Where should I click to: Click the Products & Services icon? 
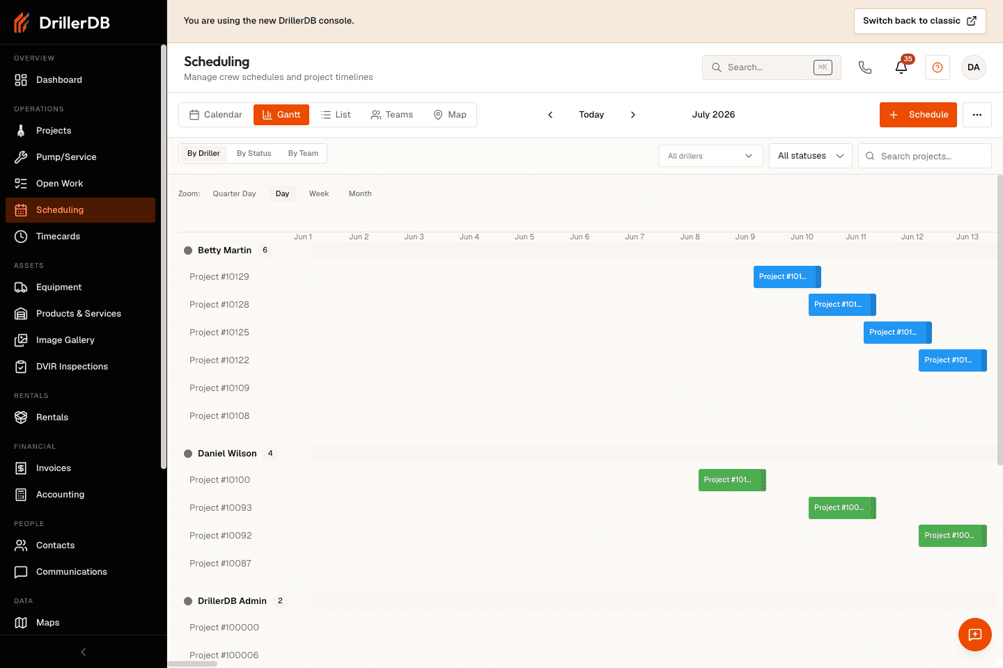(21, 314)
